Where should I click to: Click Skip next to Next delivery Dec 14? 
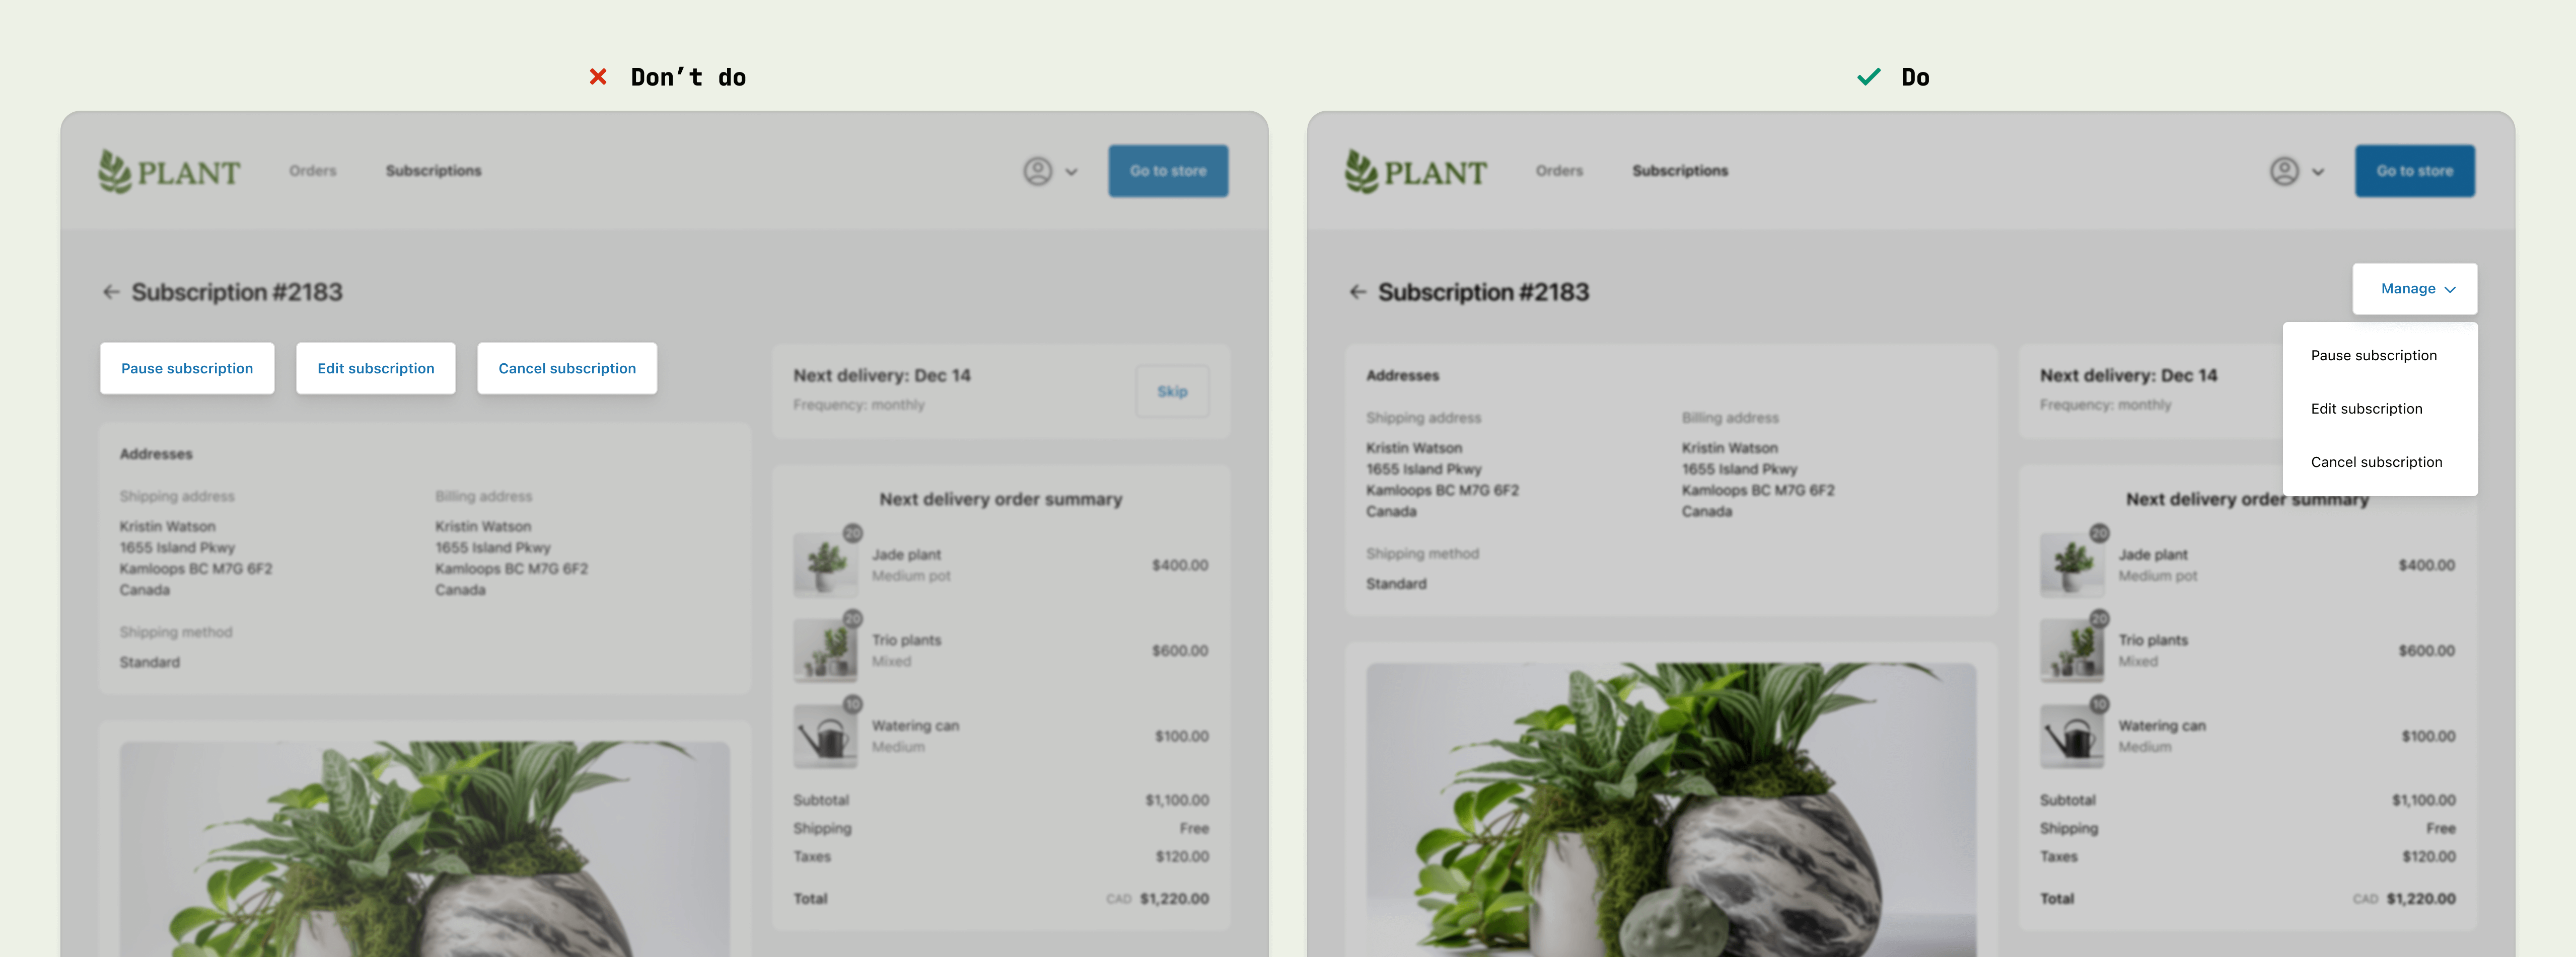[x=1172, y=391]
